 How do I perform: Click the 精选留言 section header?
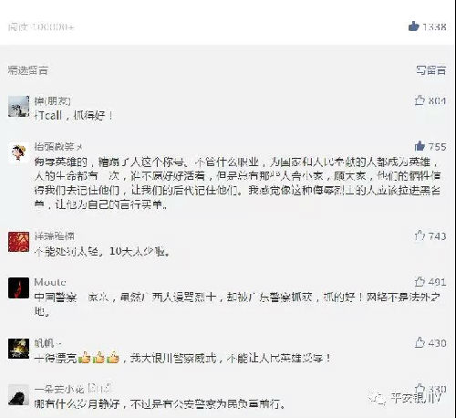click(28, 70)
